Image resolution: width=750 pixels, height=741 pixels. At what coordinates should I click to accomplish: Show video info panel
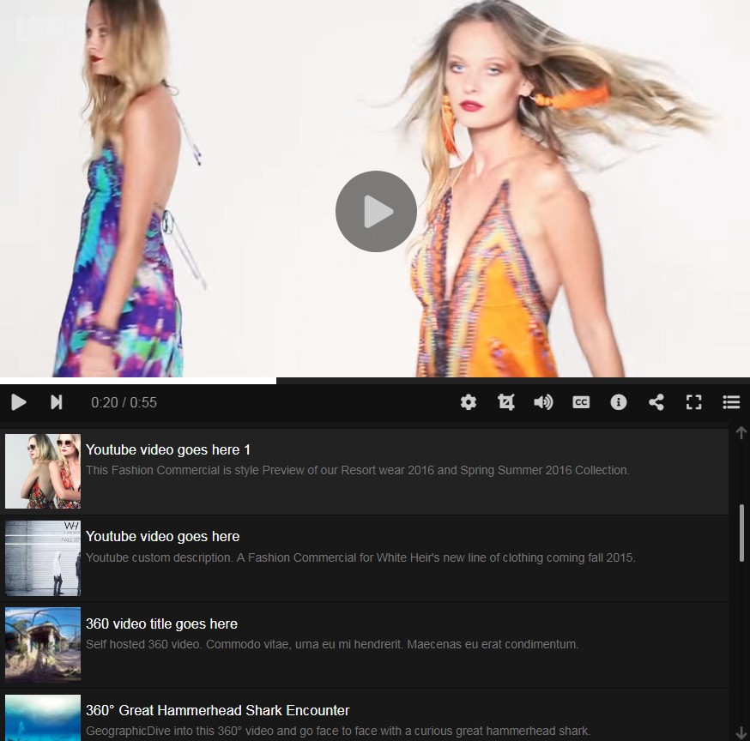click(619, 402)
